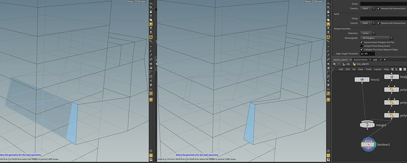Disable Assume Seam Polygons Are Flat

(361, 42)
